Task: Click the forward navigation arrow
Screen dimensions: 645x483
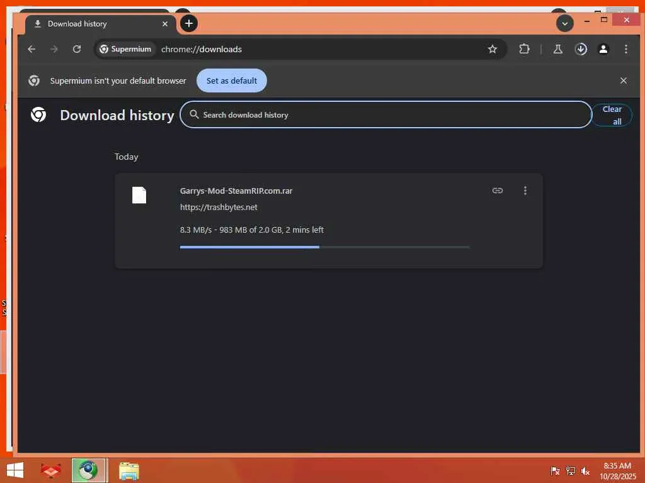Action: (54, 49)
